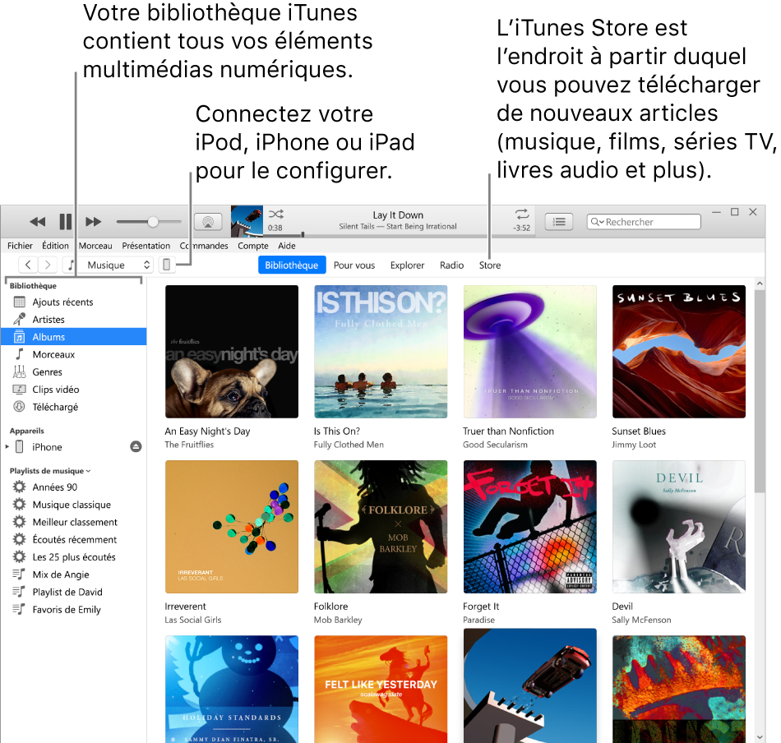Click artist name Sally McFenson
The height and width of the screenshot is (743, 781).
(641, 620)
